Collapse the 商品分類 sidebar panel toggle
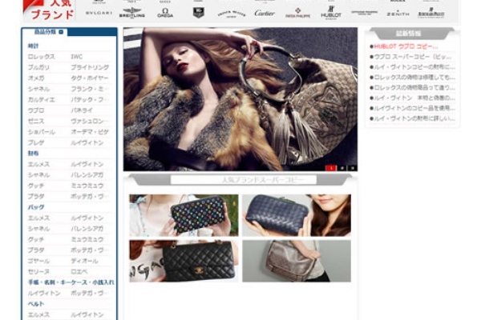Screen dimensions: 481x320 (x=62, y=32)
